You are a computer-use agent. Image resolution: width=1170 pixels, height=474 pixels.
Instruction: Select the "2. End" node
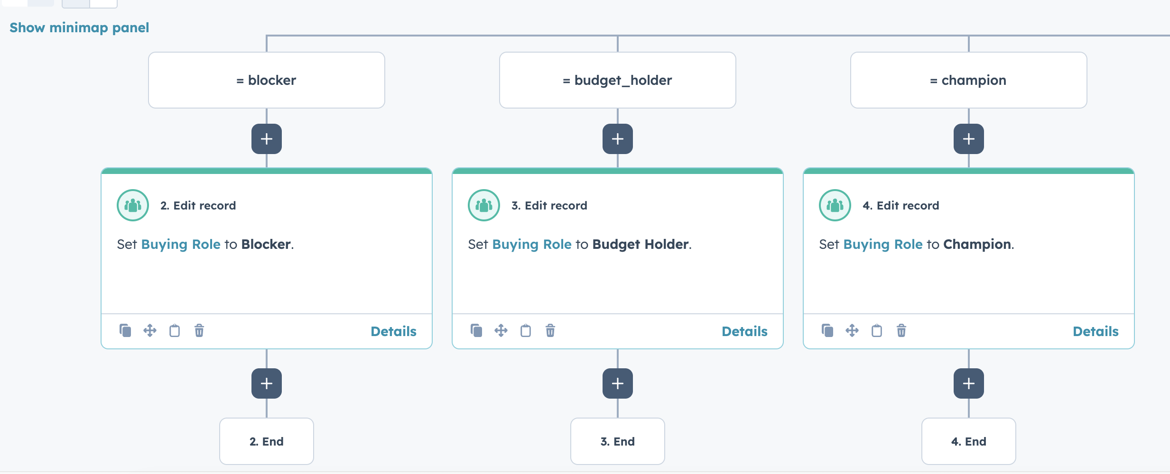(266, 441)
